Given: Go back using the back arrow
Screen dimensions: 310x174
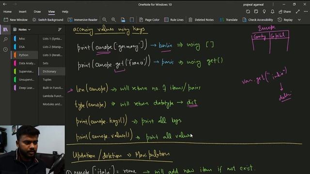Looking at the screenshot, I should click(5, 4).
